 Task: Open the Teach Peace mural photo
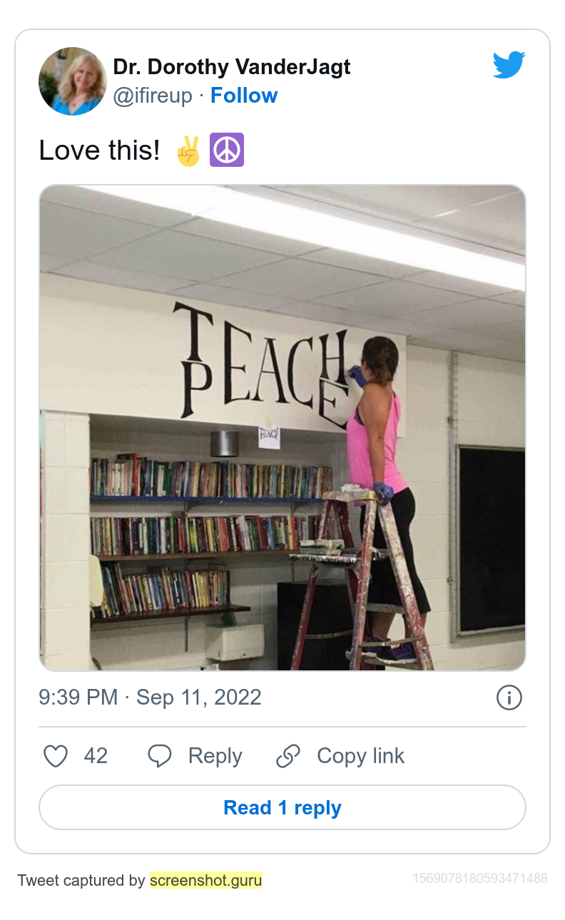[x=282, y=428]
